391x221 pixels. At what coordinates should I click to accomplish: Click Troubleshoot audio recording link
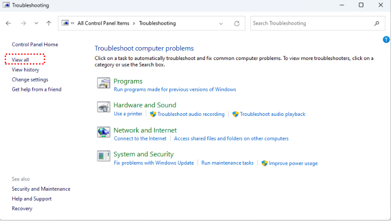click(x=191, y=114)
